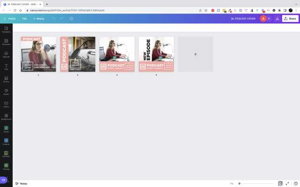Select the Text tool in sidebar
This screenshot has width=300, height=187.
tap(6, 67)
